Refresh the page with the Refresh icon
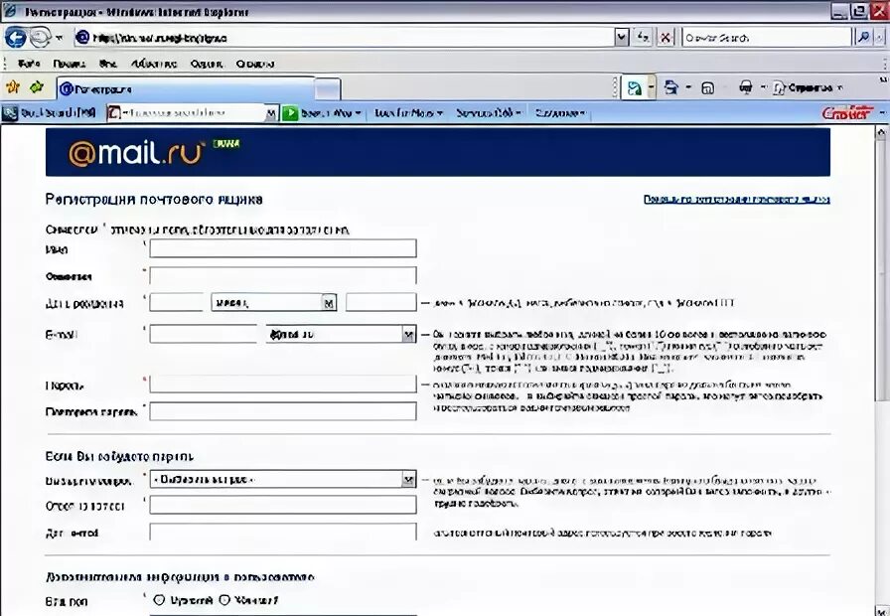The image size is (890, 616). 643,38
